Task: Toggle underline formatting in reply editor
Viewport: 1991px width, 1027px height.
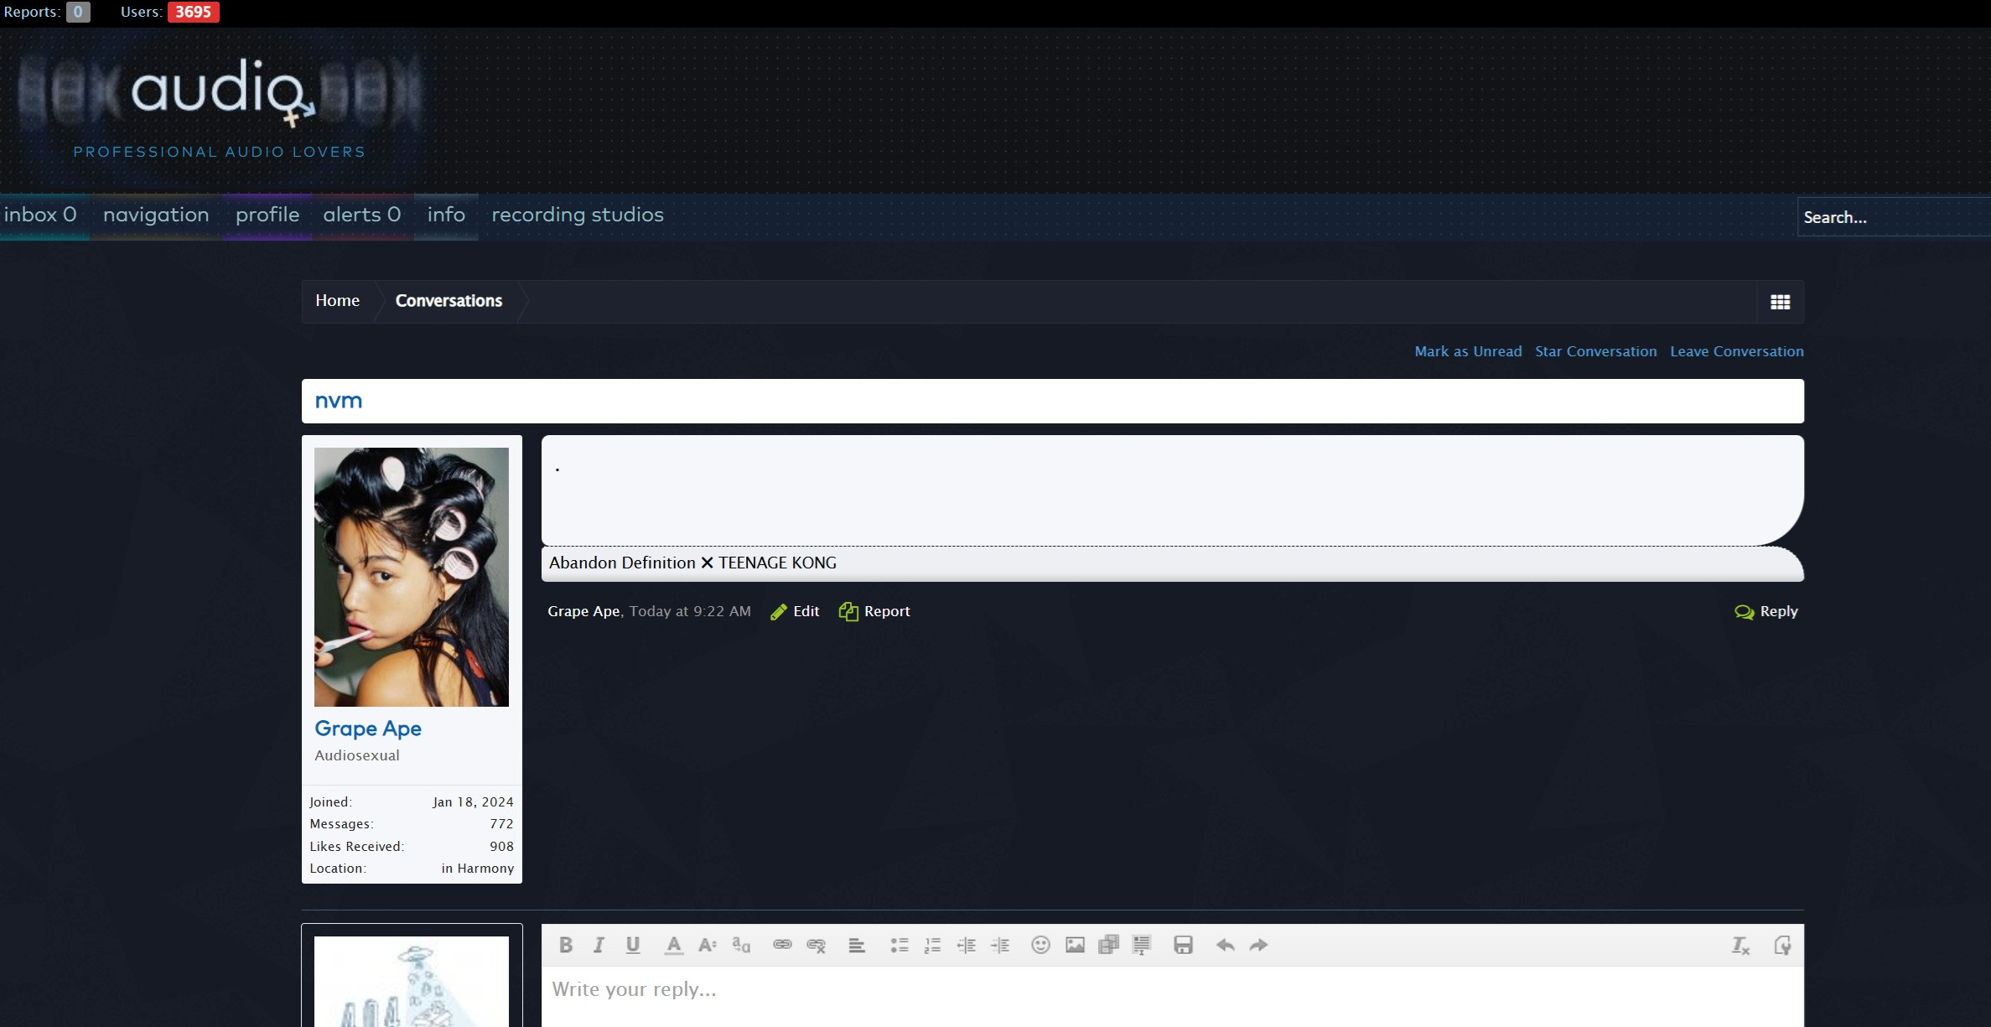Action: coord(633,945)
